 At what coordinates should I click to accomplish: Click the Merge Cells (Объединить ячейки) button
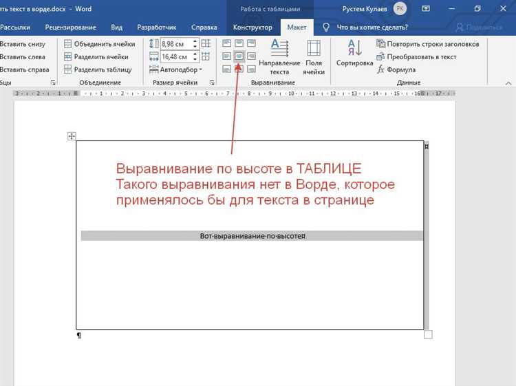99,44
